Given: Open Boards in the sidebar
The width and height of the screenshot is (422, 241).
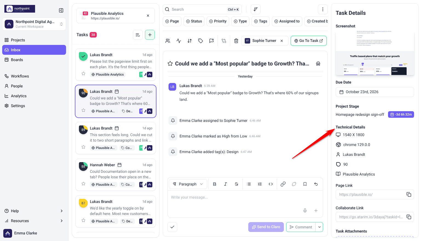Looking at the screenshot, I should [34, 60].
